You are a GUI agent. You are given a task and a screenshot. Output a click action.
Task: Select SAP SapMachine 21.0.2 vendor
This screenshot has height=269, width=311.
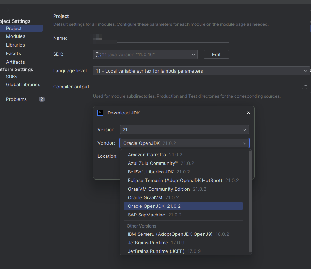point(183,215)
